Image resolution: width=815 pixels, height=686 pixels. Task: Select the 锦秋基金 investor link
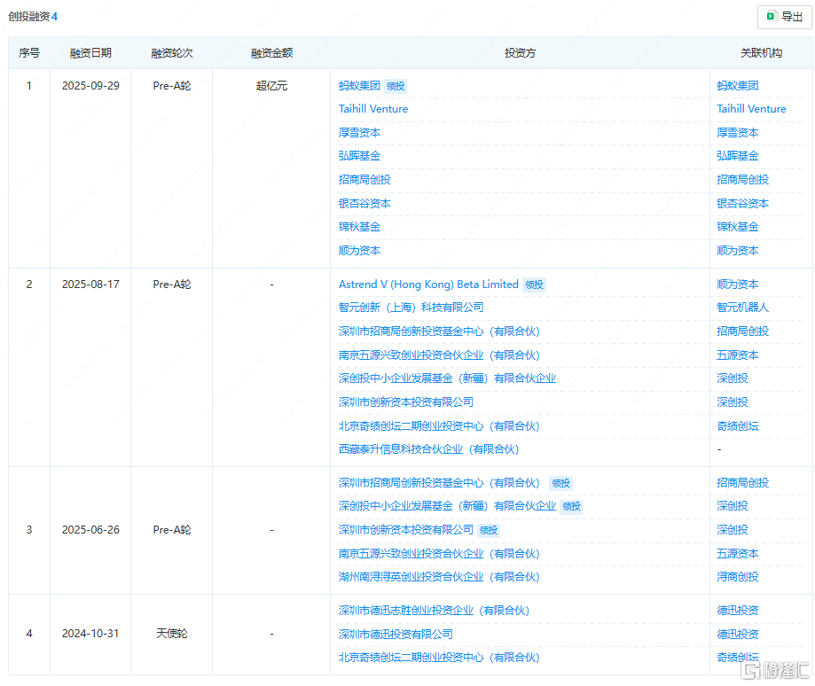[x=358, y=226]
